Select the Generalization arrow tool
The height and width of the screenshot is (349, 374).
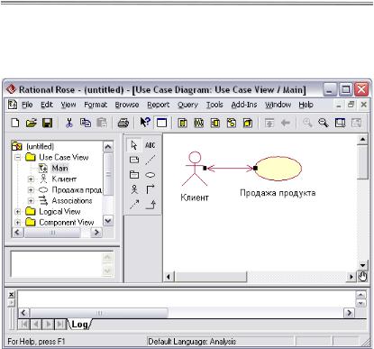[151, 205]
